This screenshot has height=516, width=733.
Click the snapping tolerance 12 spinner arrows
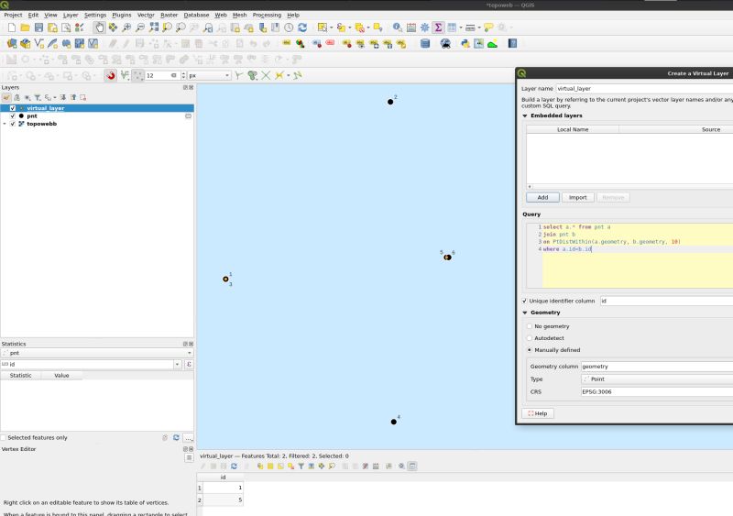click(x=183, y=75)
